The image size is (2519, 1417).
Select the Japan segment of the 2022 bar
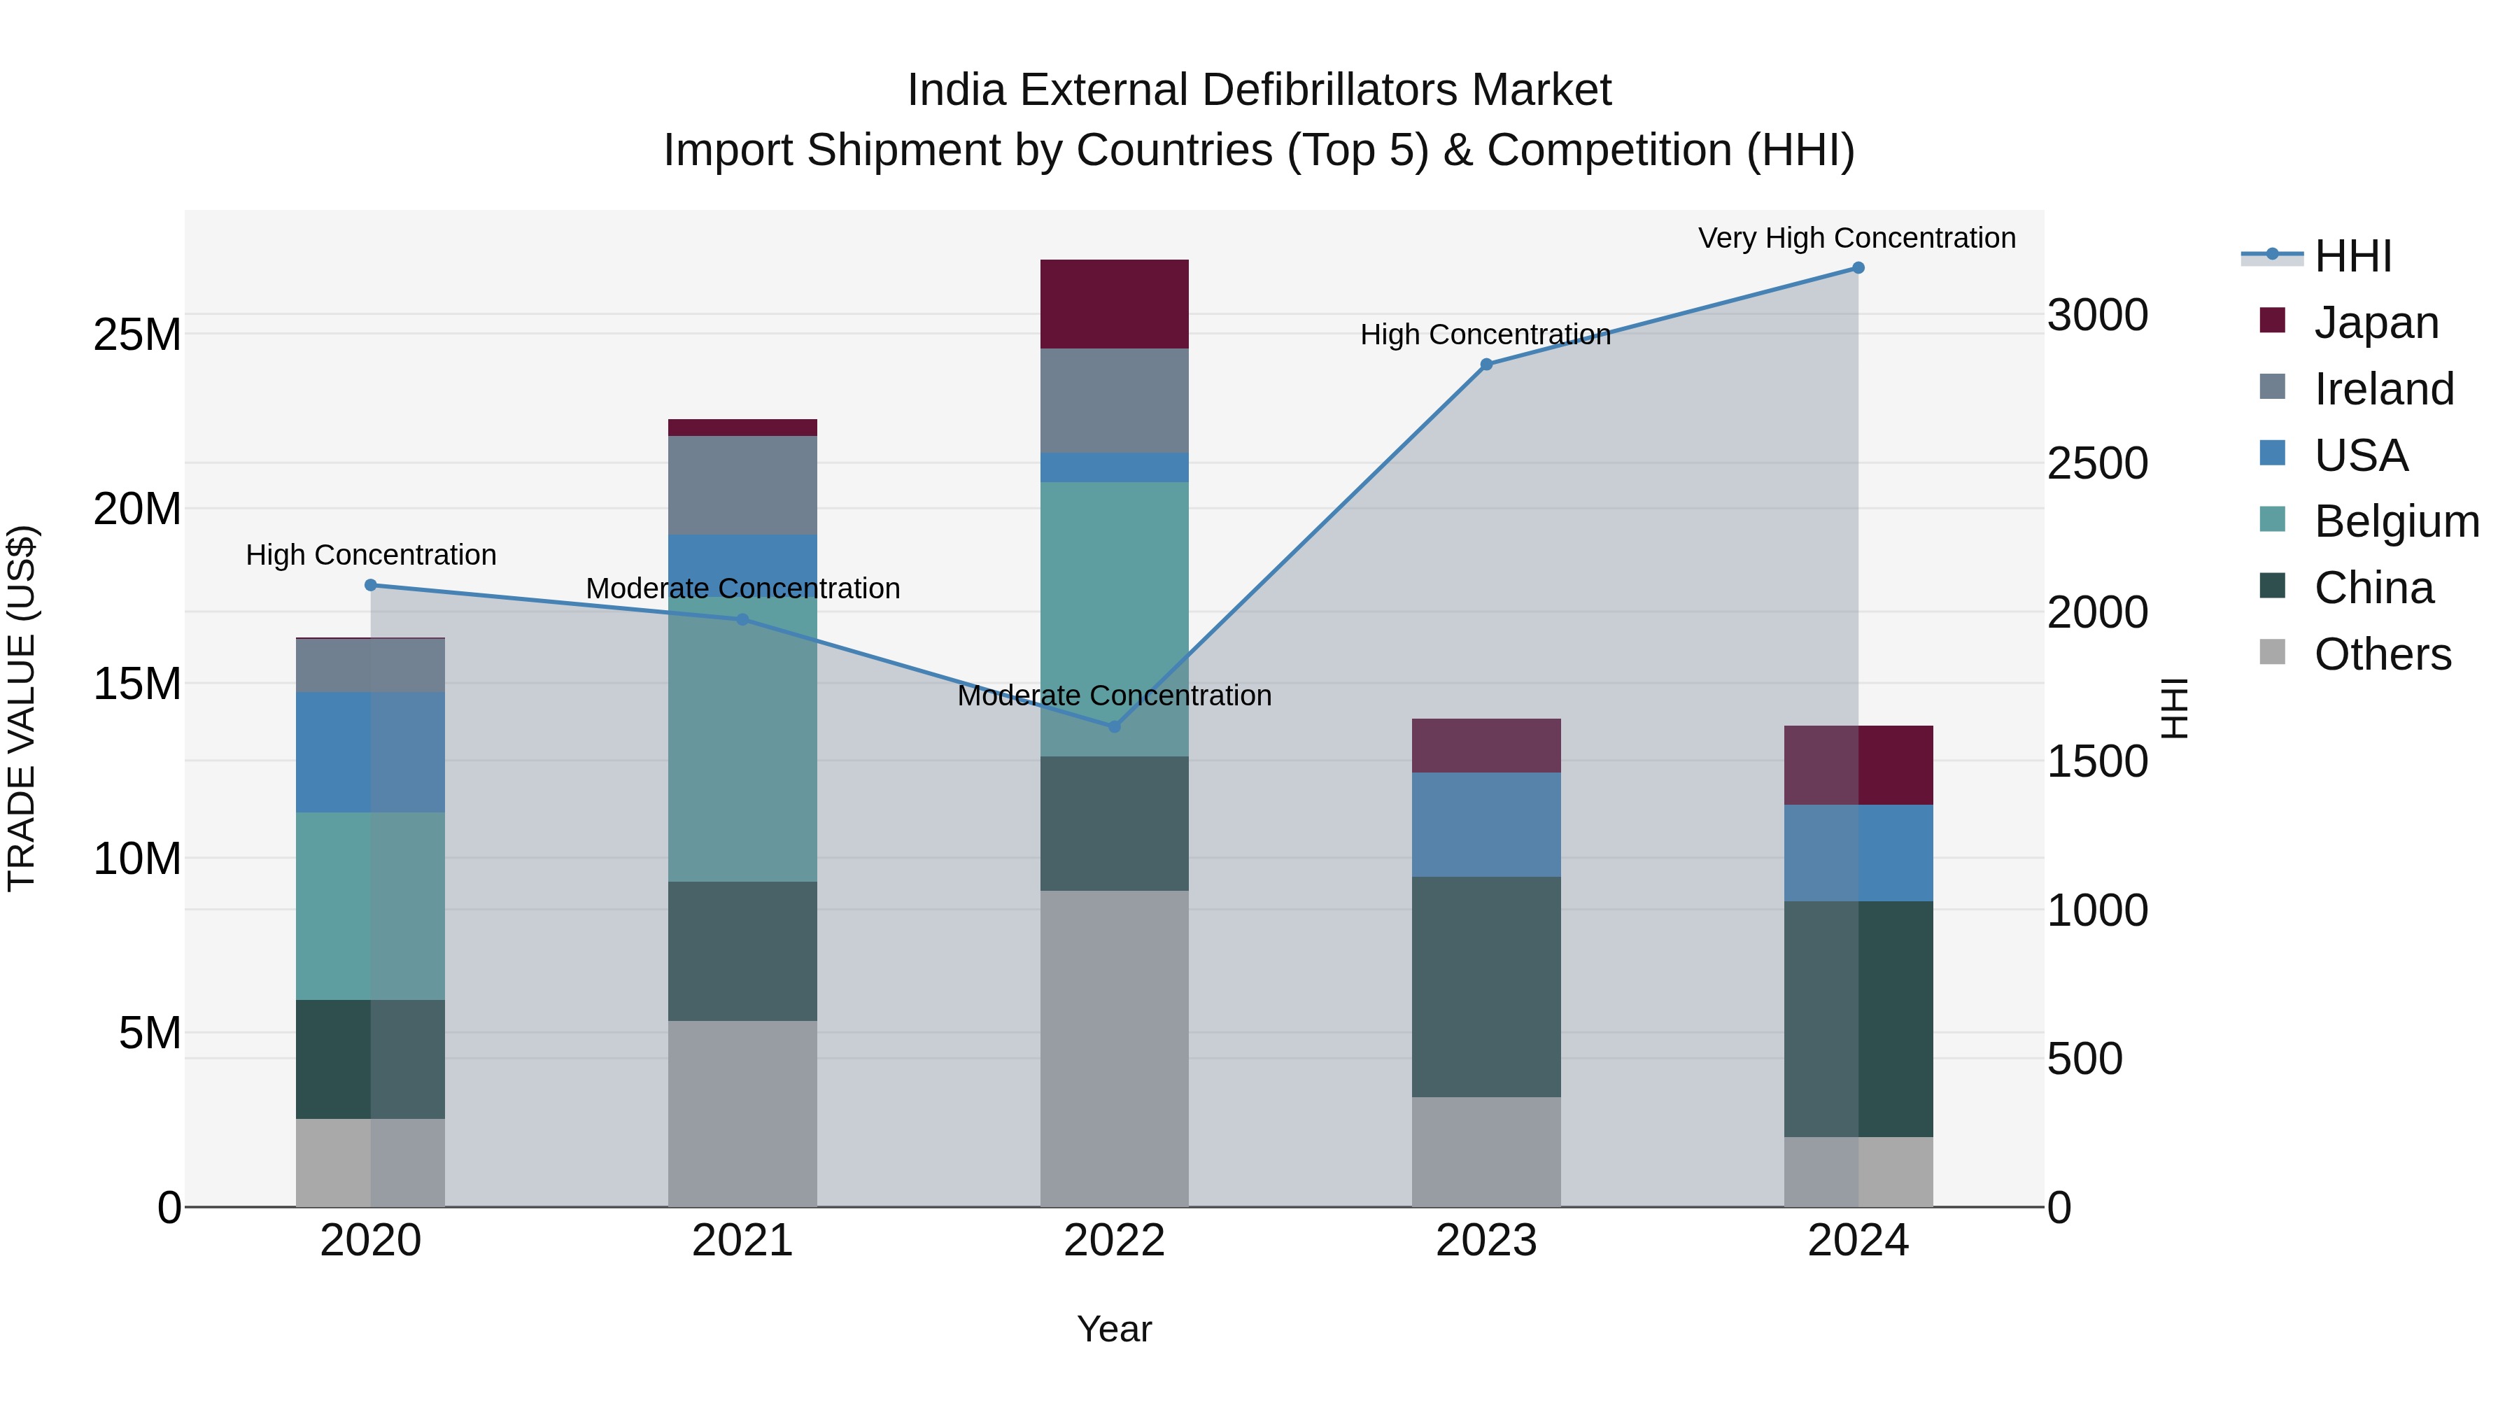coord(1114,304)
